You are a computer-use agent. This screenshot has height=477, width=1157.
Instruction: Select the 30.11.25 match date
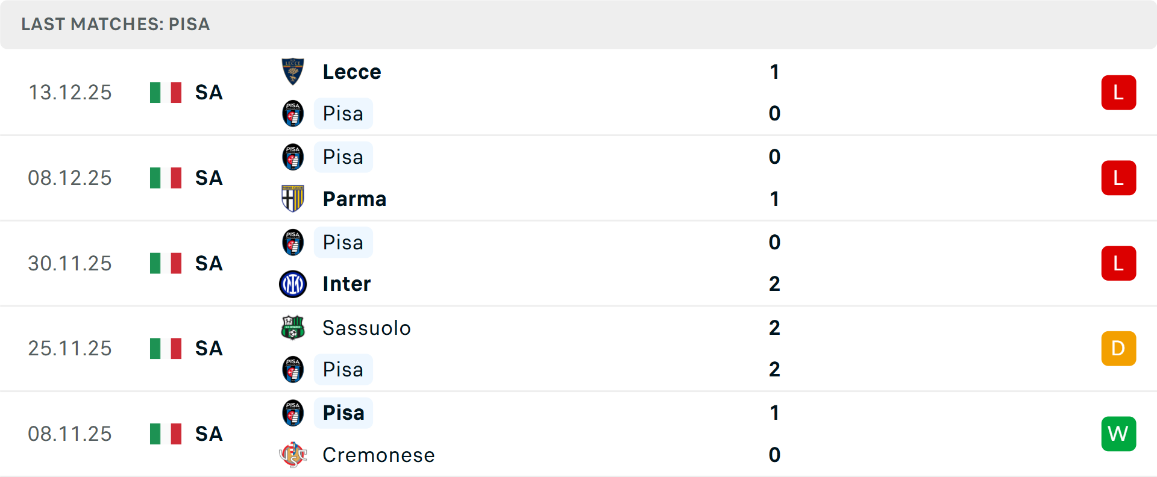[x=70, y=264]
